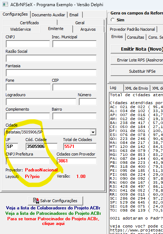
Task: Click the Emitir Nota (Novo) button
Action: tap(137, 49)
